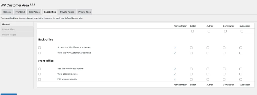The height and width of the screenshot is (95, 257).
Task: Click the 'See the WordPress top bar' label
Action: coord(71,68)
